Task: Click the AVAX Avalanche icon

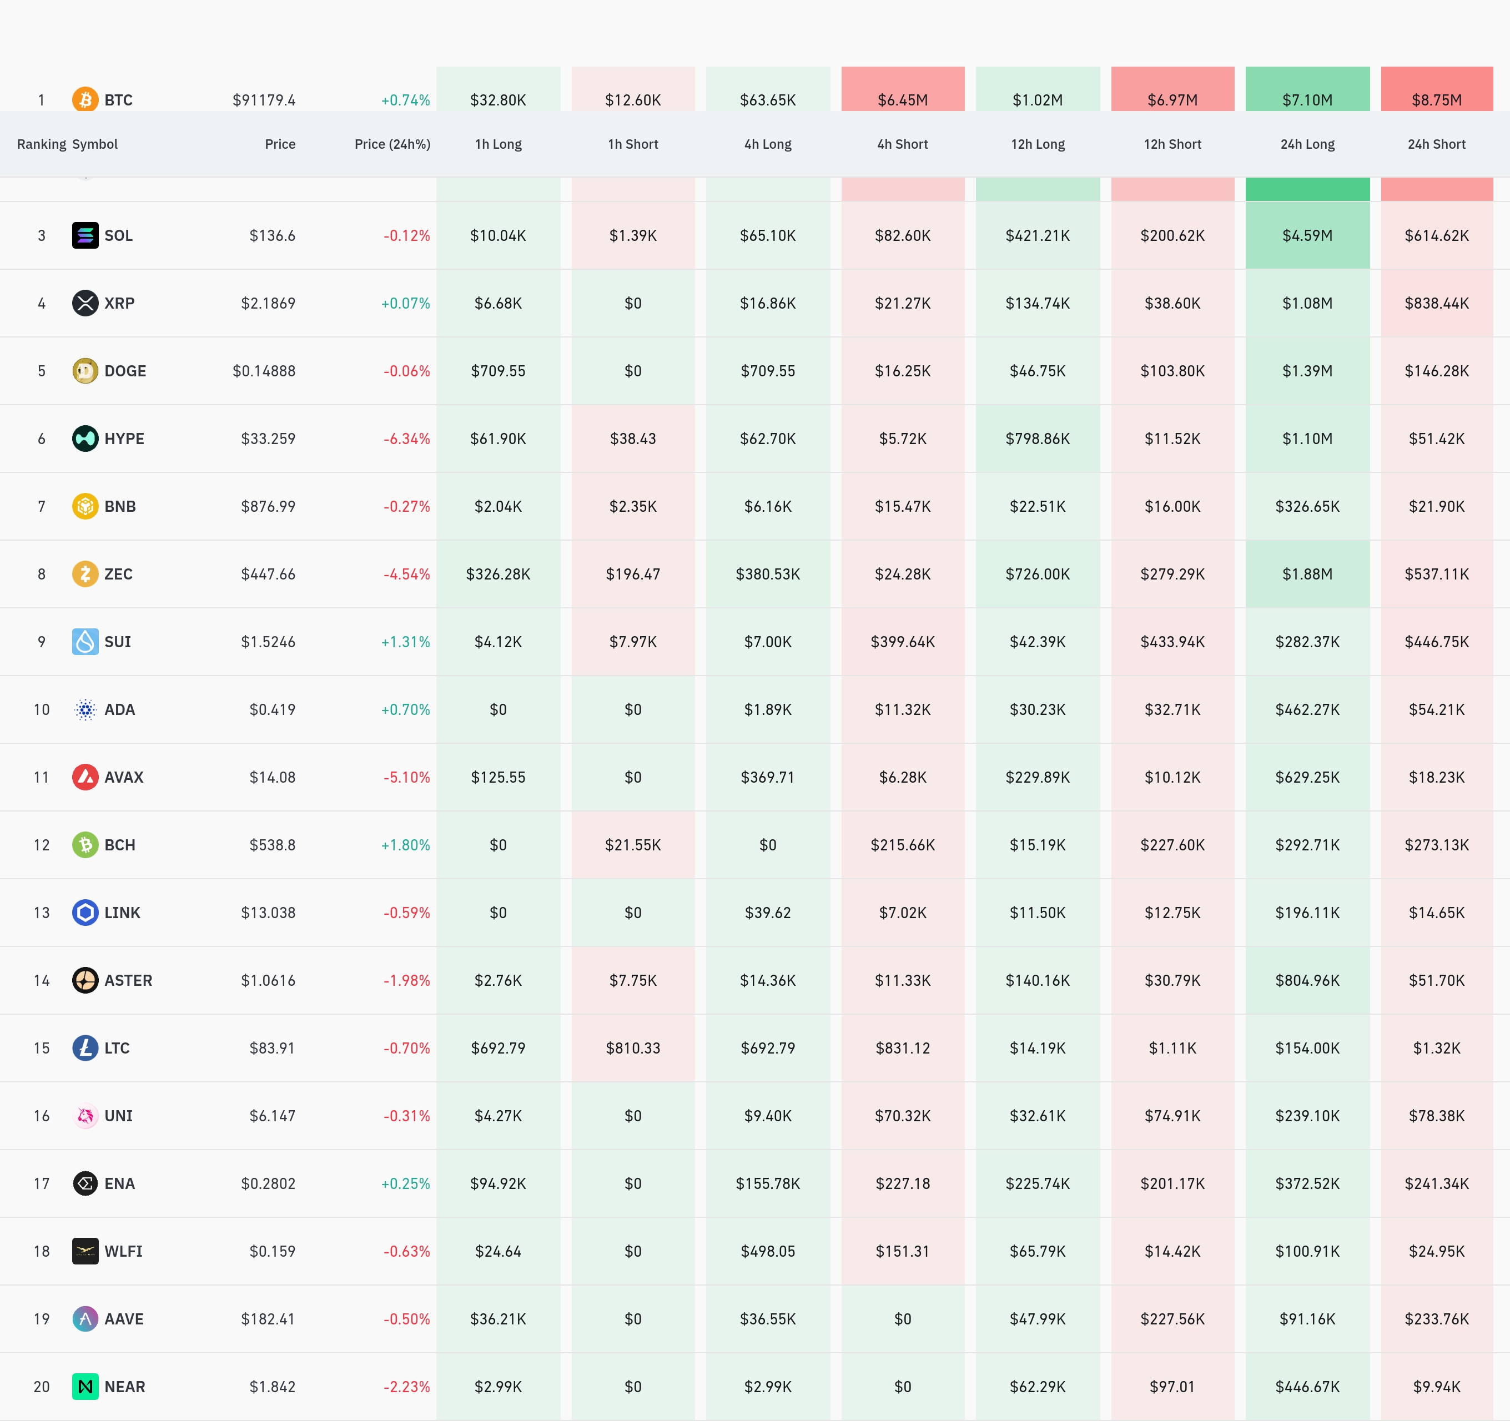Action: [x=85, y=777]
